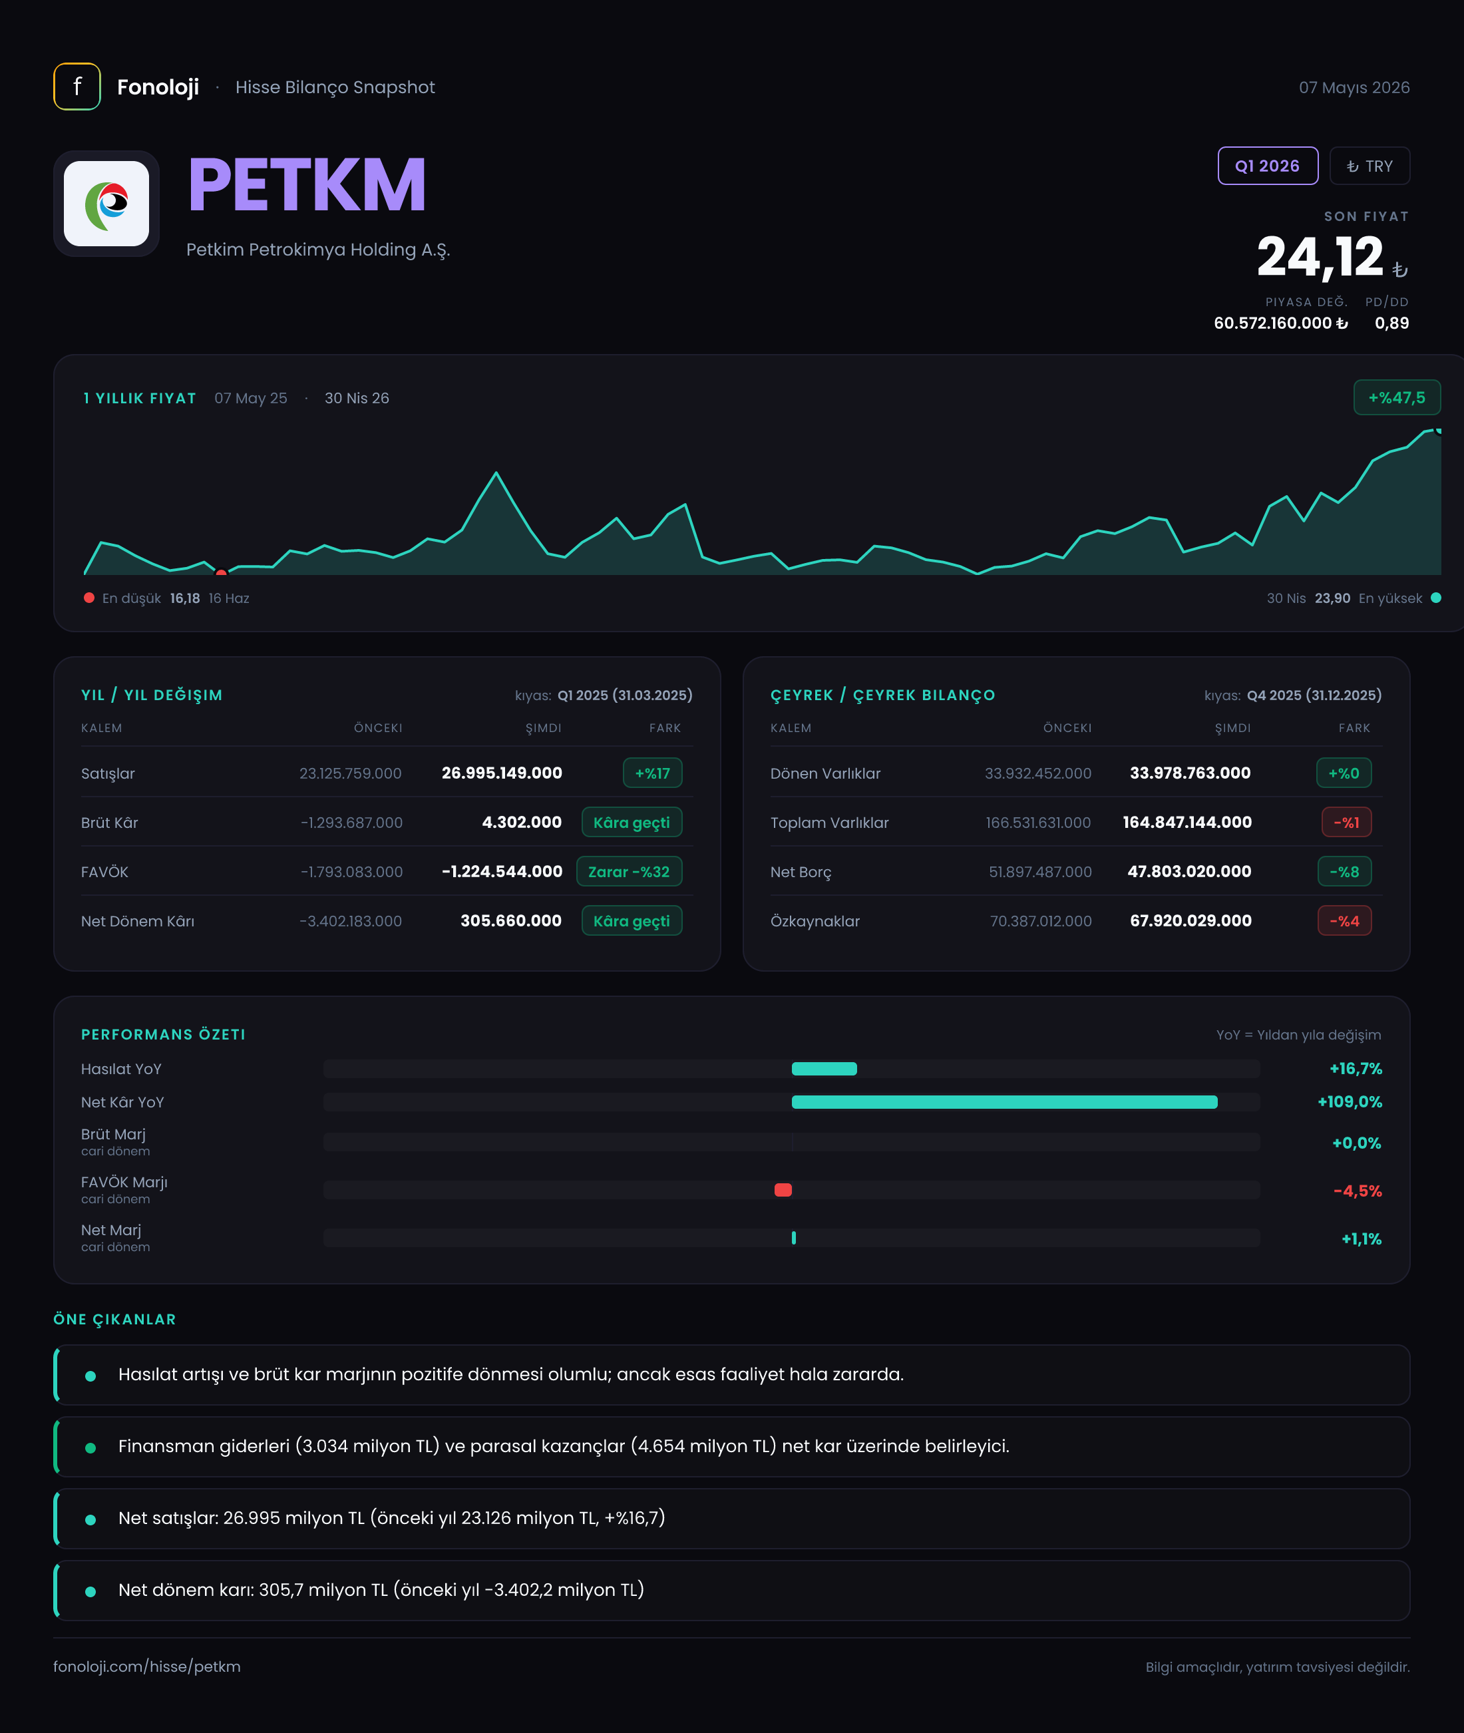Click Dönen Varlıklar value 33.978.763.000
This screenshot has height=1733, width=1464.
(x=1190, y=773)
